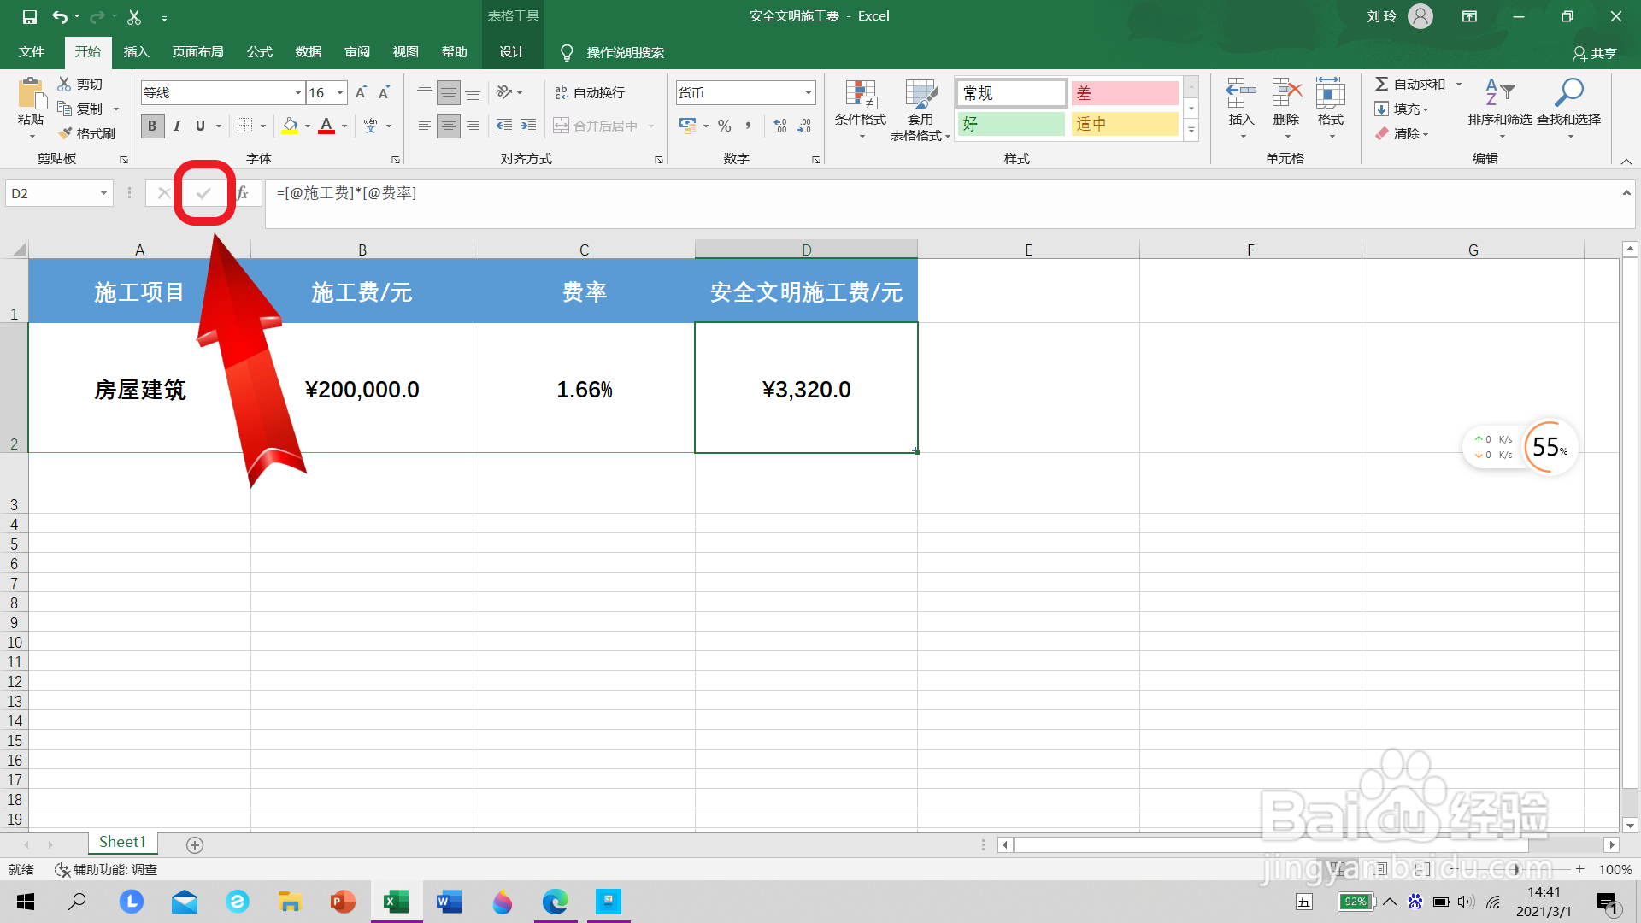Select the Sheet1 tab
Viewport: 1641px width, 923px height.
click(122, 843)
